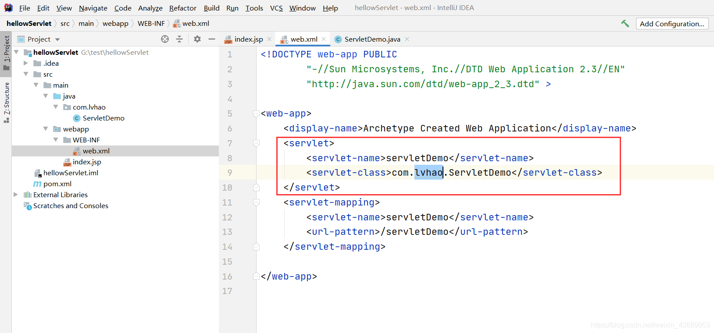Click the IntelliJ IDEA logo icon
The width and height of the screenshot is (714, 333).
point(8,8)
